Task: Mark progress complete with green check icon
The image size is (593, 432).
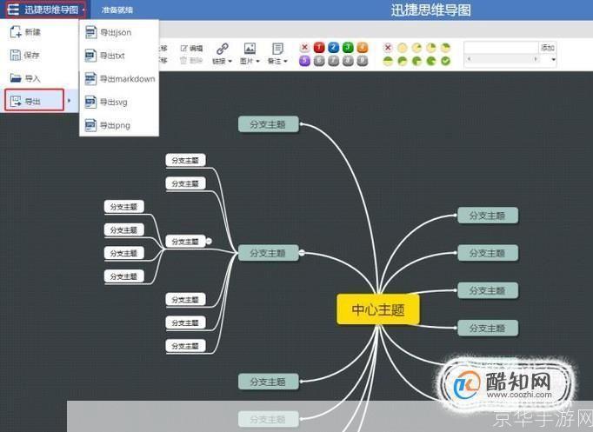Action: pos(446,61)
